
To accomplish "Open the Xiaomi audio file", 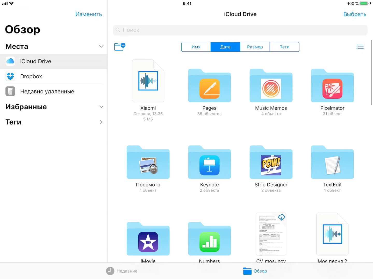I will click(148, 81).
